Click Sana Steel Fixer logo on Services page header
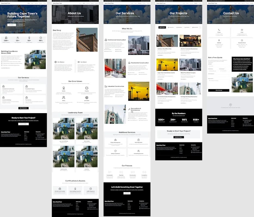 point(109,3)
